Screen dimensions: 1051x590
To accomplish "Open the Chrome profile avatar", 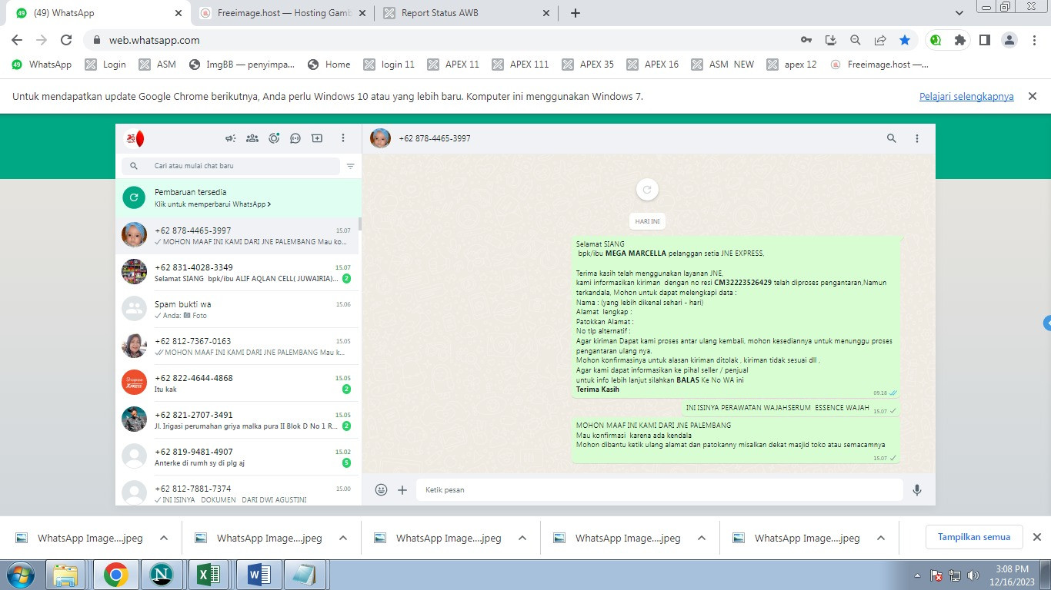I will (x=1009, y=40).
